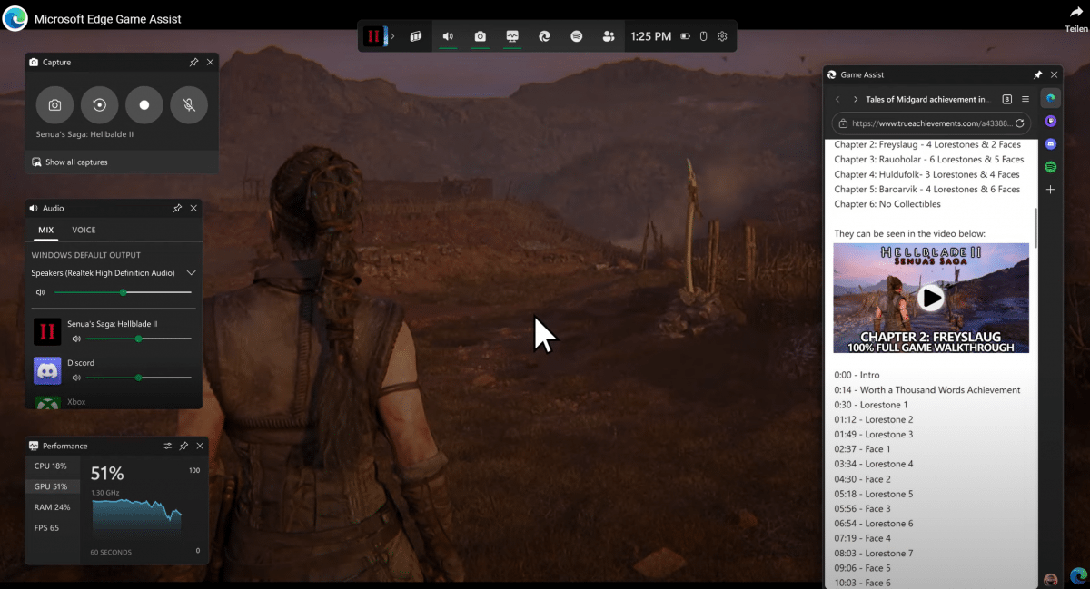Adjust the default output master volume slider
1090x589 pixels.
point(123,292)
